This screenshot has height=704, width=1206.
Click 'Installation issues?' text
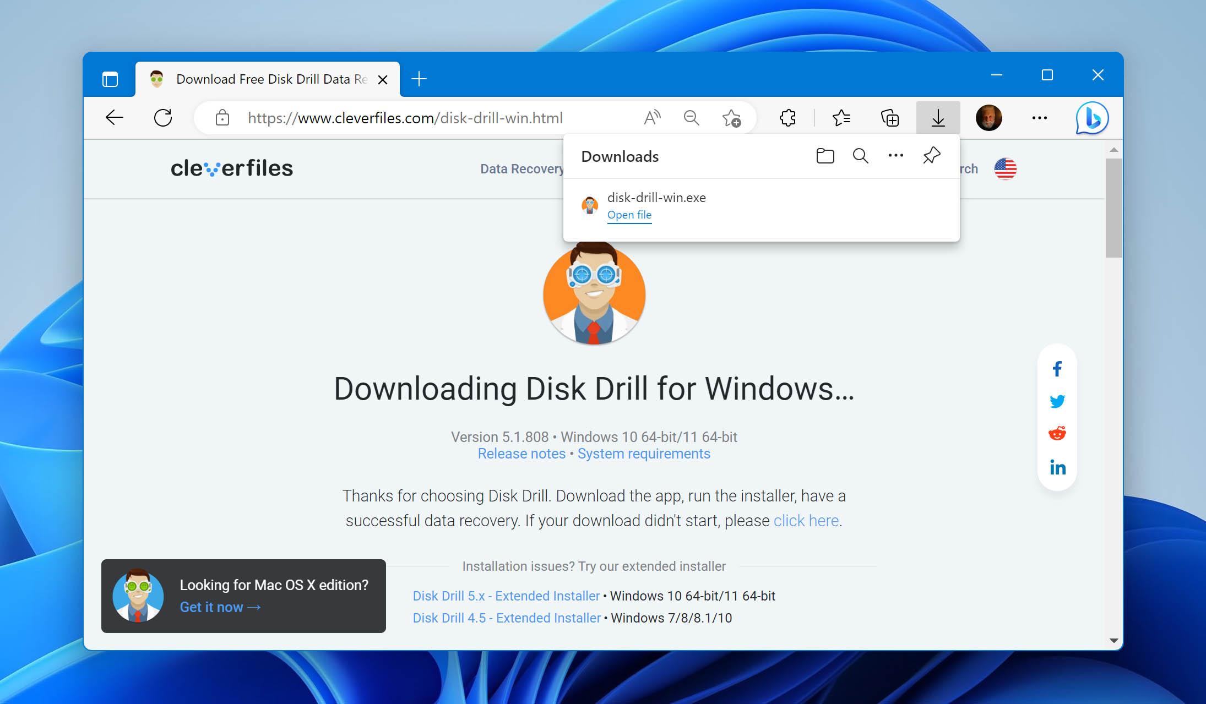tap(594, 566)
